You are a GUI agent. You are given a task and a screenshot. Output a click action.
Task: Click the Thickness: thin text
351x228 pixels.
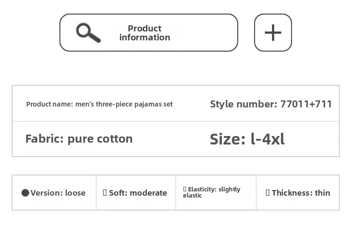pyautogui.click(x=301, y=193)
